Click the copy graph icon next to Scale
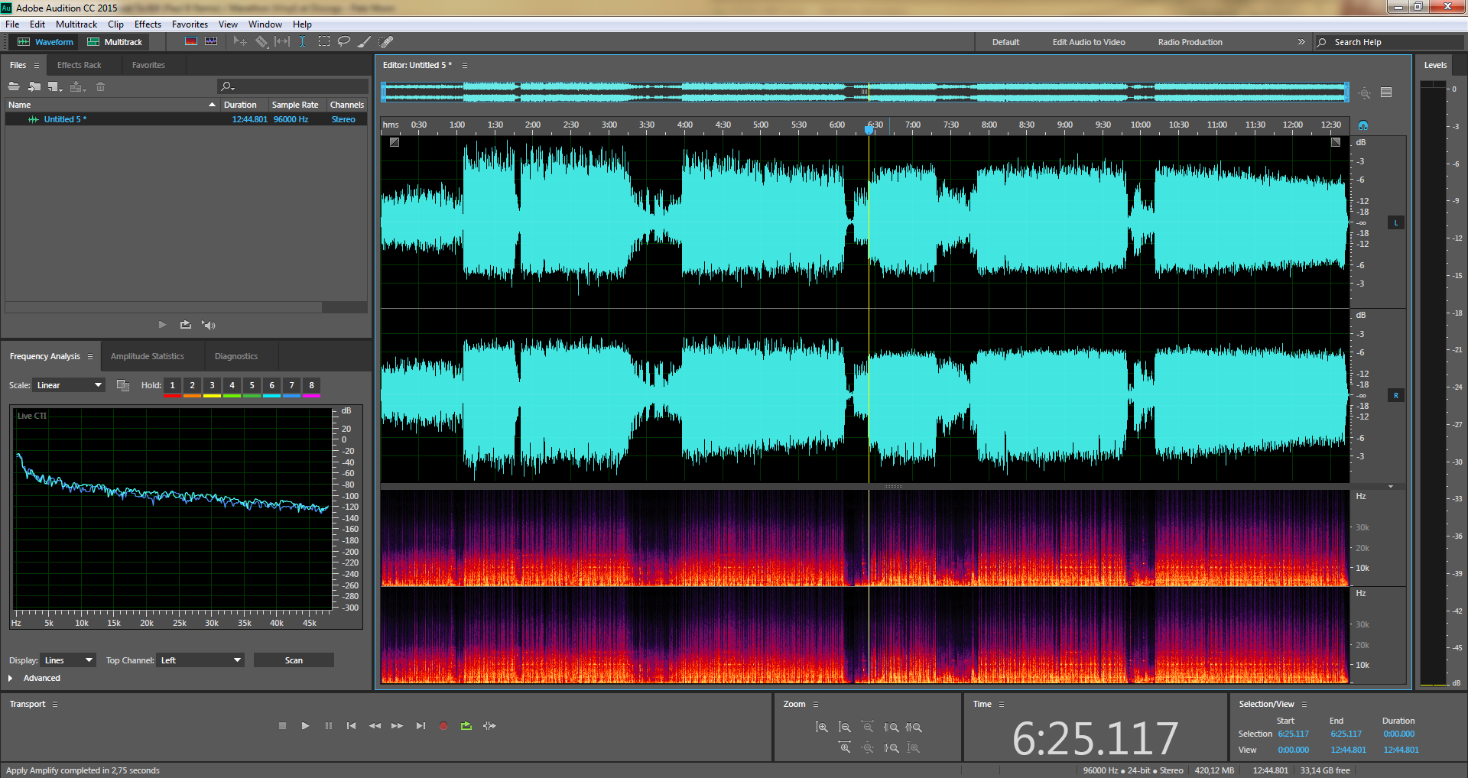This screenshot has height=778, width=1468. [122, 385]
